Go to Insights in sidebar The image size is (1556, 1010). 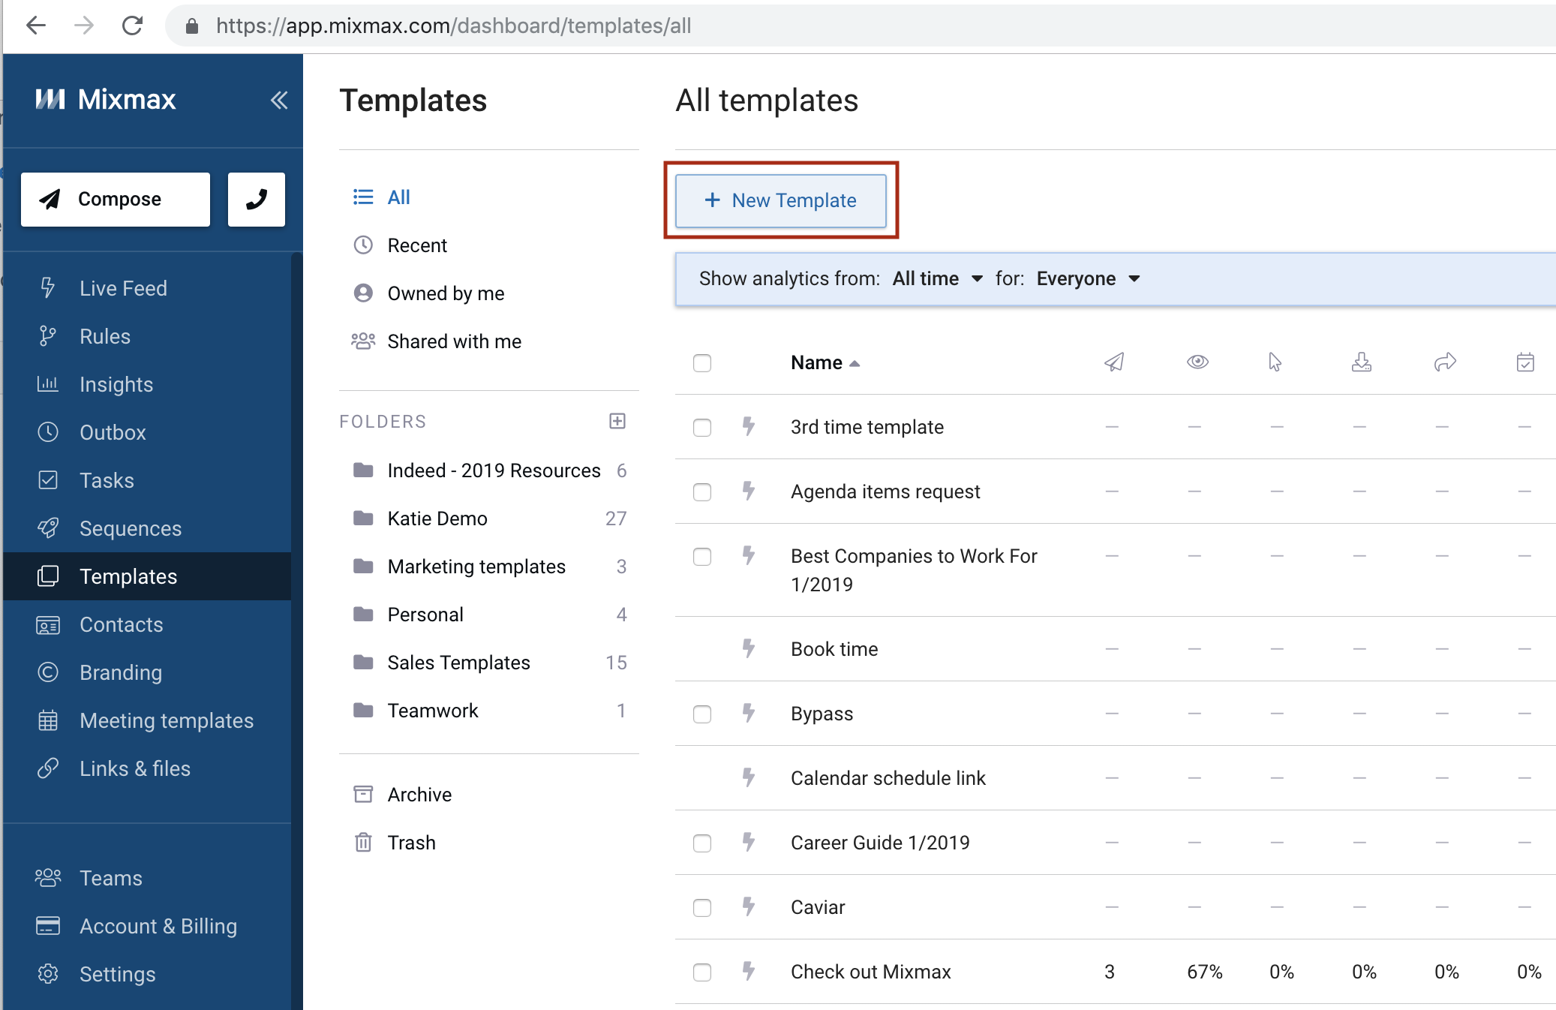pos(116,384)
